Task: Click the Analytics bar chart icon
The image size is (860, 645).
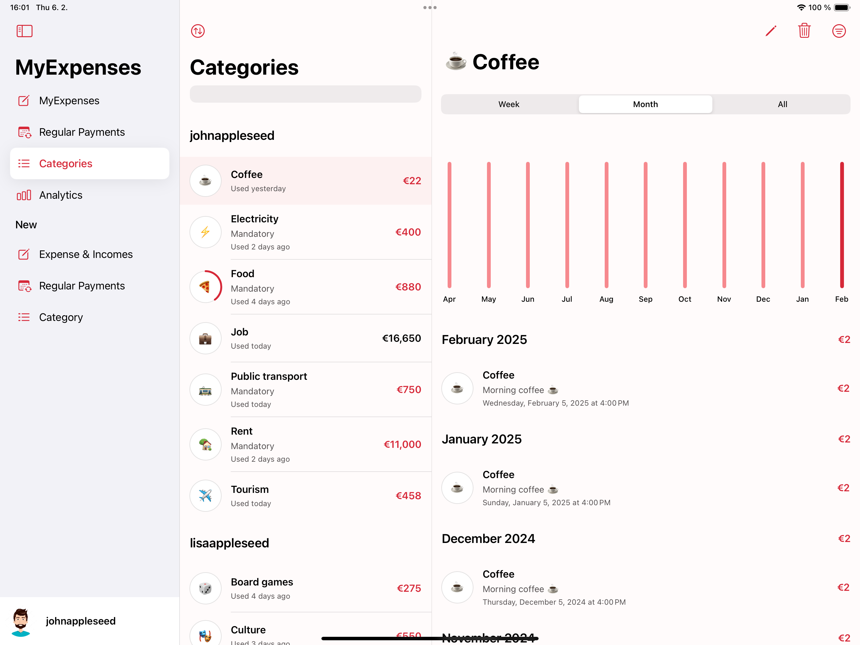Action: (24, 195)
